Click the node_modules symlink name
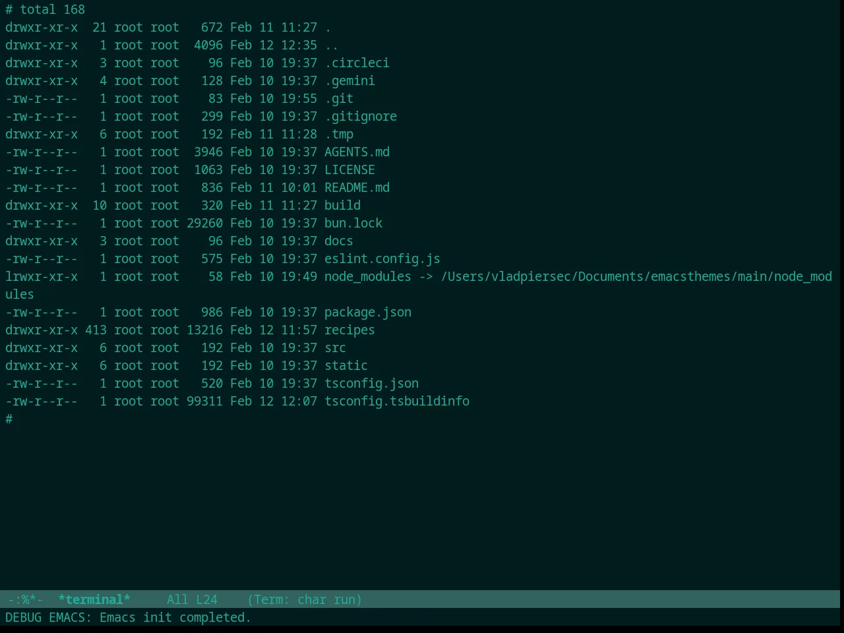844x633 pixels. [368, 276]
